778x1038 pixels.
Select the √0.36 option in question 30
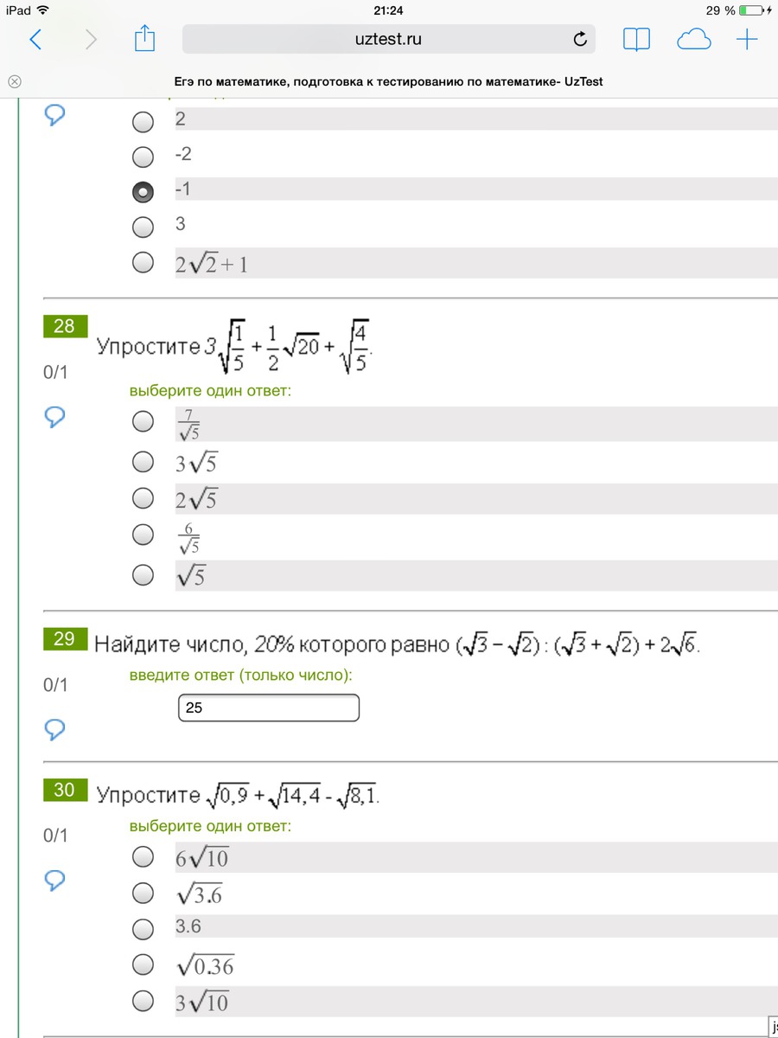(143, 964)
